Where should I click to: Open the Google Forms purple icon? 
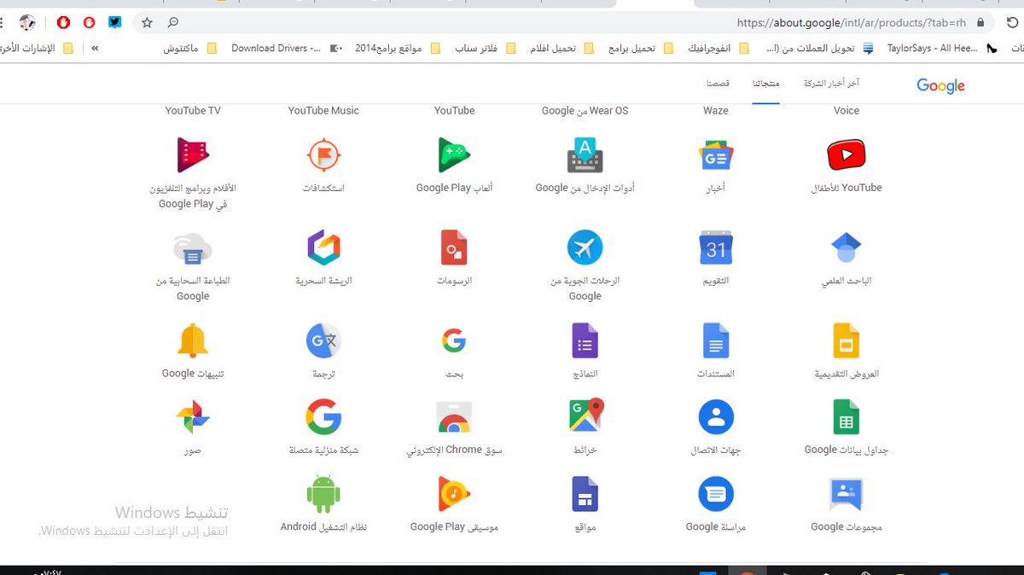point(585,341)
